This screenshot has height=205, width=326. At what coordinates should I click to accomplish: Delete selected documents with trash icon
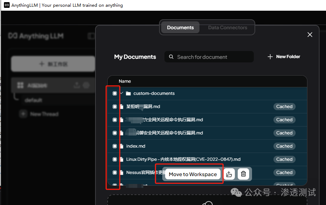pos(243,174)
